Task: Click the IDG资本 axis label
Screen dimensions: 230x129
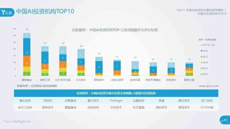Action: coord(81,80)
